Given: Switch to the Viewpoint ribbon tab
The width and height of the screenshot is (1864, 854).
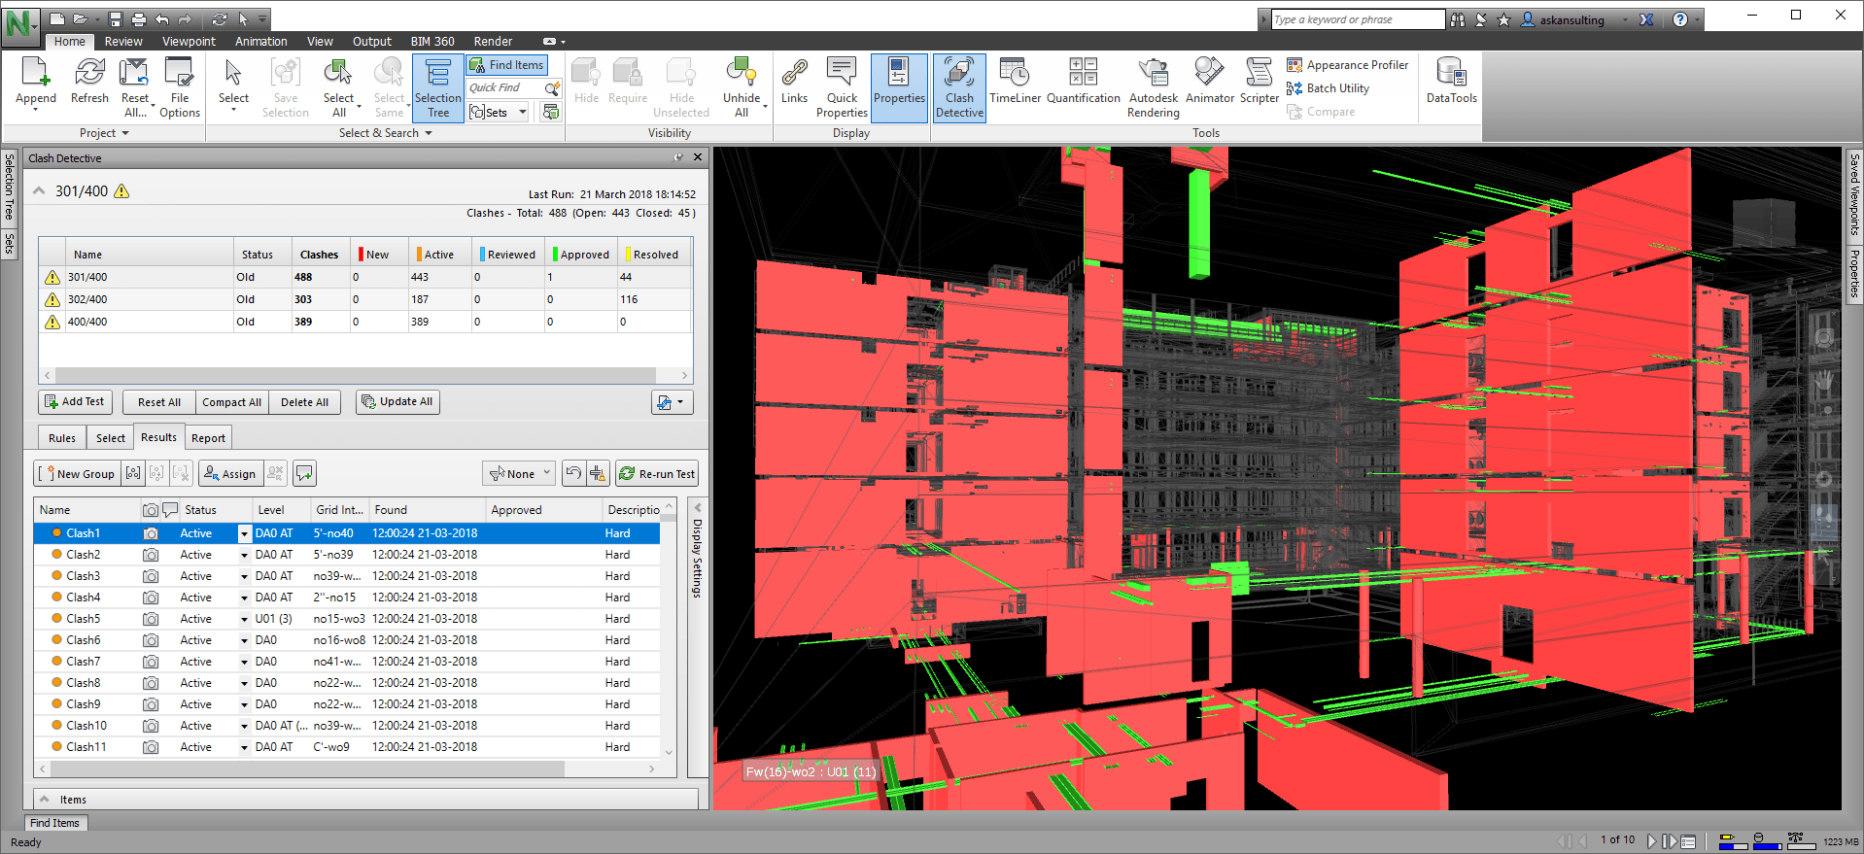Looking at the screenshot, I should pyautogui.click(x=189, y=42).
